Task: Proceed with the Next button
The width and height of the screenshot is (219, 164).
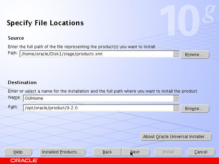Action: pyautogui.click(x=136, y=152)
